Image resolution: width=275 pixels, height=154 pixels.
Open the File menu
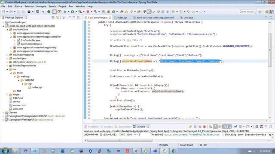[3, 6]
